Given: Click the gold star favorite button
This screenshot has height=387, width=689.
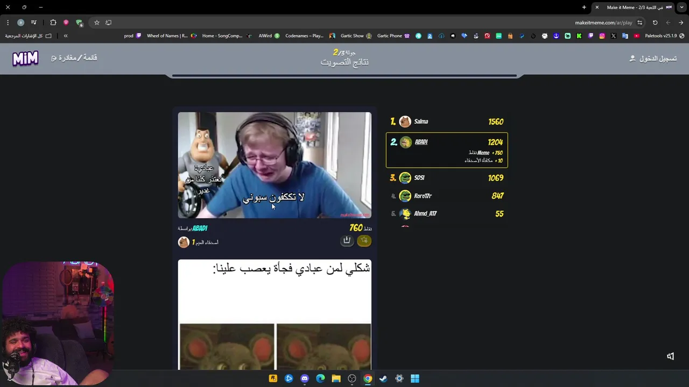Looking at the screenshot, I should click(x=364, y=240).
